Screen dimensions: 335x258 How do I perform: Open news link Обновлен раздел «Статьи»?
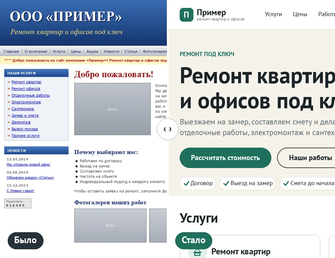[x=30, y=177]
